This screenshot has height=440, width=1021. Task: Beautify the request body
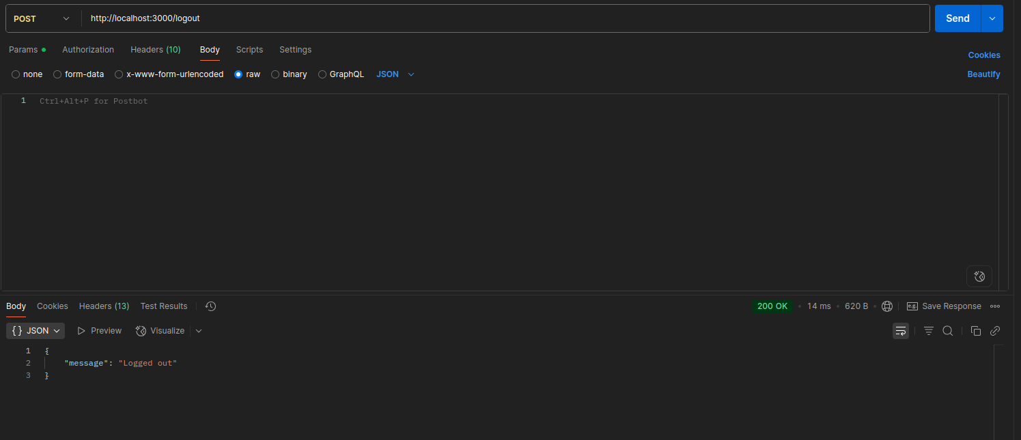[983, 74]
